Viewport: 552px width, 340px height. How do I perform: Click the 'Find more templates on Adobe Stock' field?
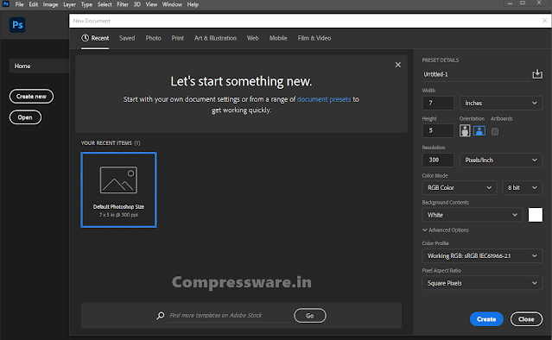[228, 315]
